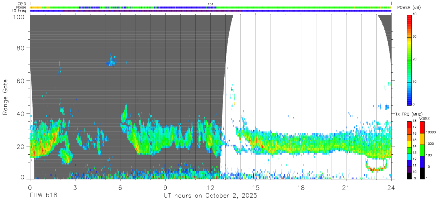Click the CPID label at top left
This screenshot has height=203, width=440.
click(x=22, y=4)
